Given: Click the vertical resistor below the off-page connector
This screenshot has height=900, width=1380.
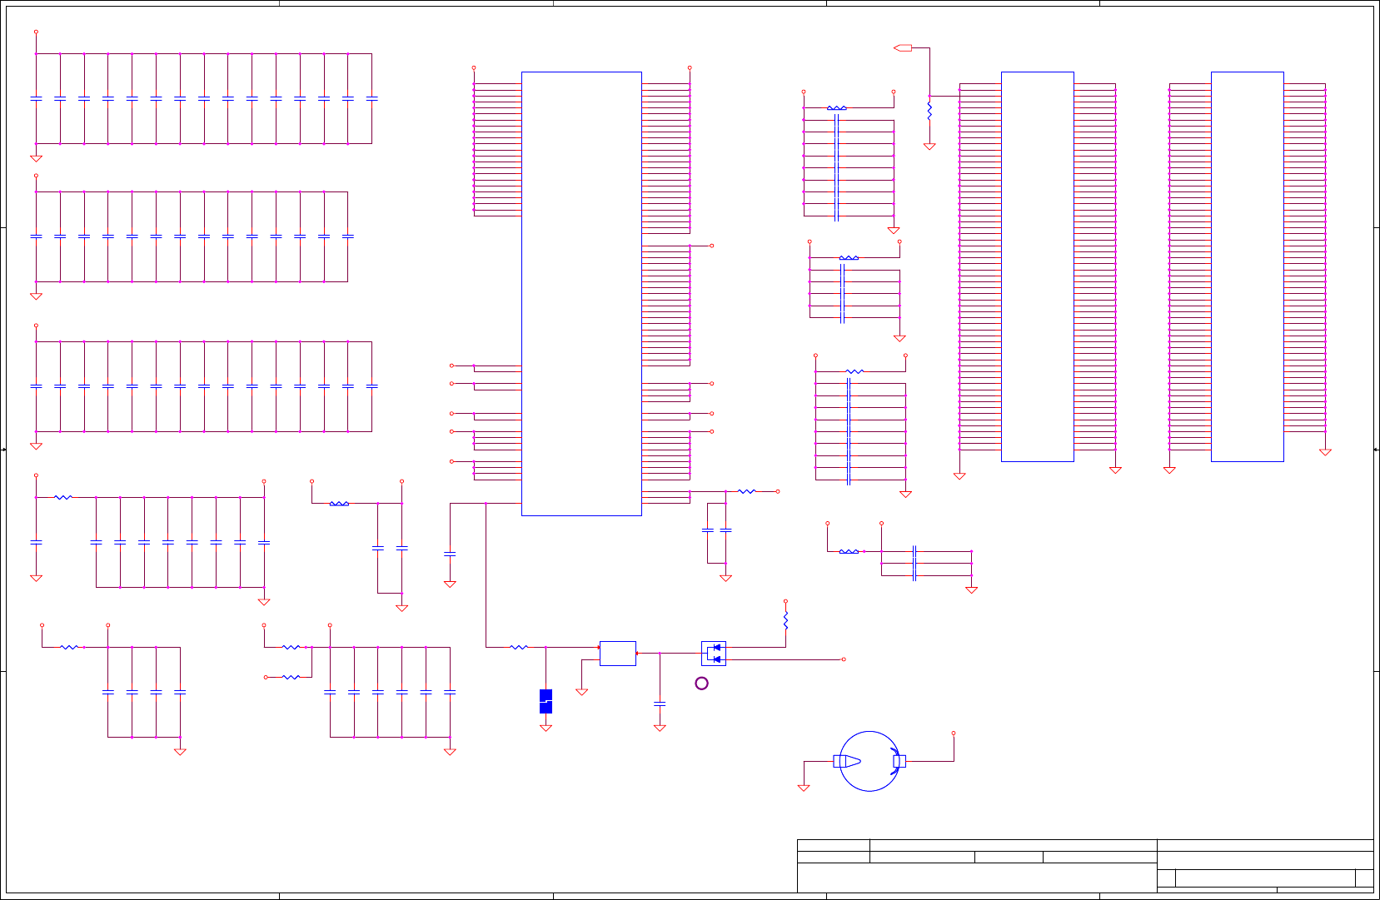Looking at the screenshot, I should (929, 110).
